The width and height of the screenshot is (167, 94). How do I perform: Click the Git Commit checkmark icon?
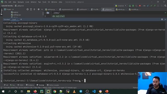[151, 6]
